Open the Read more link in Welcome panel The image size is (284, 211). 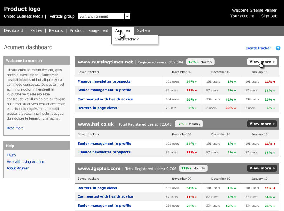coord(15,128)
